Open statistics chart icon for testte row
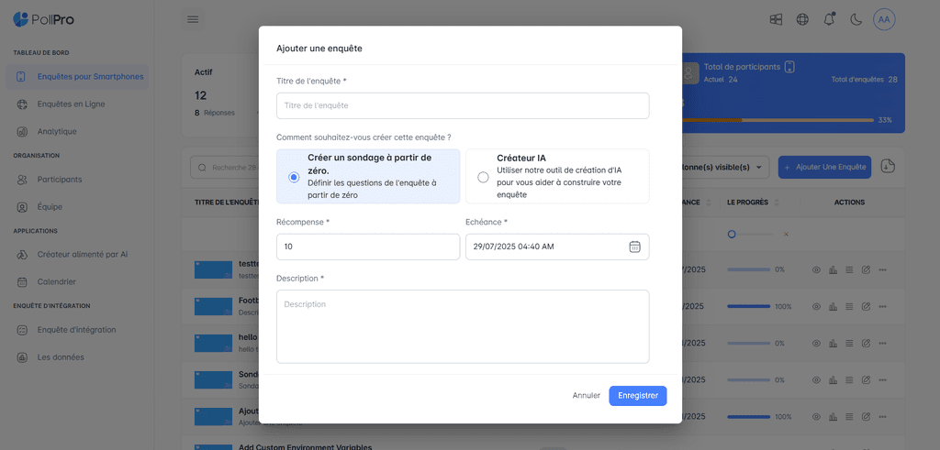Viewport: 940px width, 450px height. pos(833,269)
